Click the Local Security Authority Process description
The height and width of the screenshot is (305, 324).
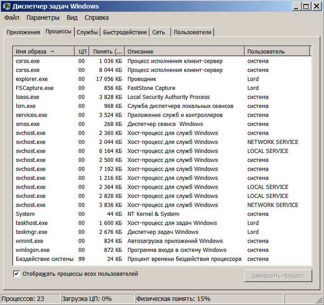pyautogui.click(x=169, y=97)
